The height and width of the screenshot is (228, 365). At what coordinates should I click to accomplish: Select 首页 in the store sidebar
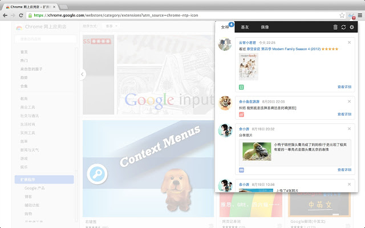(24, 52)
